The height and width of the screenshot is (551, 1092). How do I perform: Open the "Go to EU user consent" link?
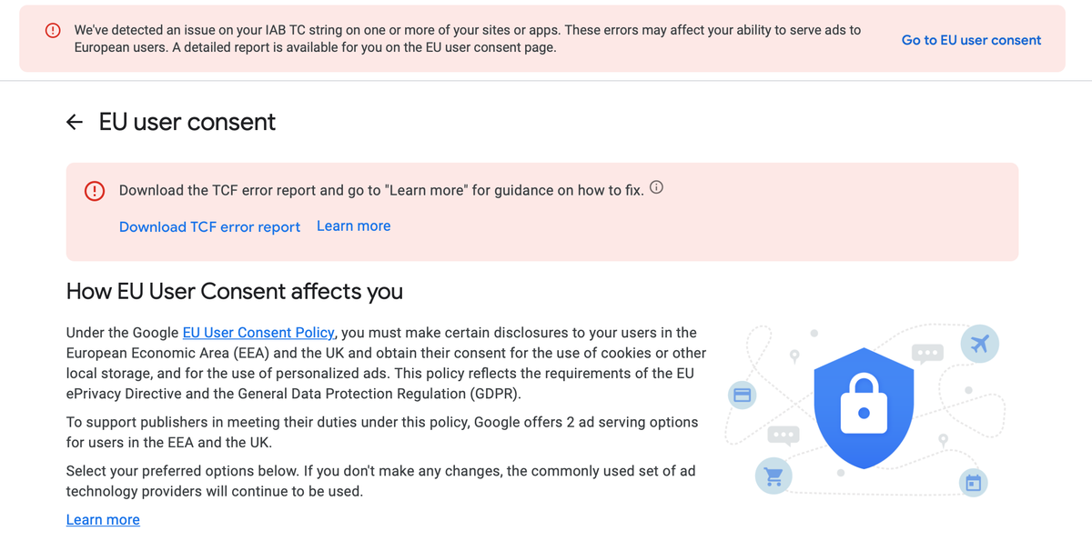(971, 40)
